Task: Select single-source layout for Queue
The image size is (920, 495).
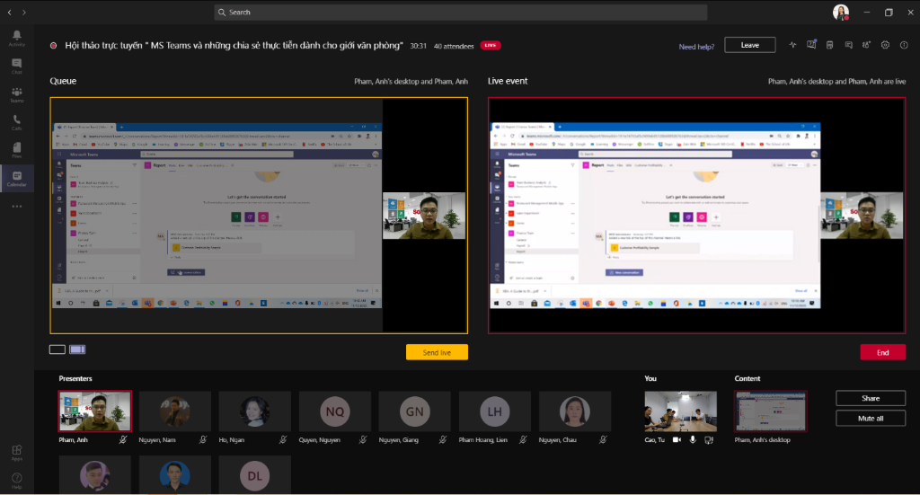Action: (57, 349)
